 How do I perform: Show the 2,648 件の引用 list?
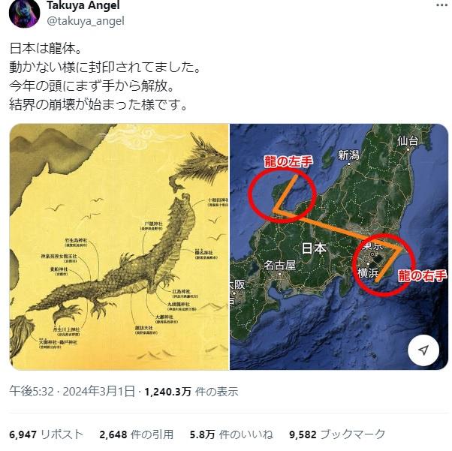pyautogui.click(x=137, y=434)
